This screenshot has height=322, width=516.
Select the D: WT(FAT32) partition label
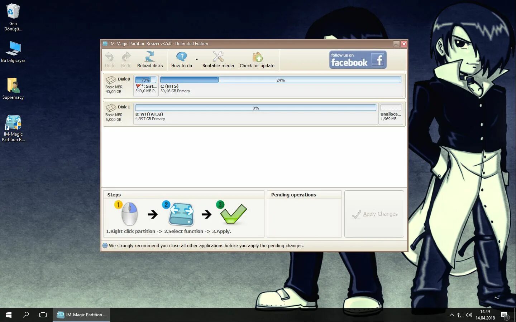pyautogui.click(x=149, y=114)
